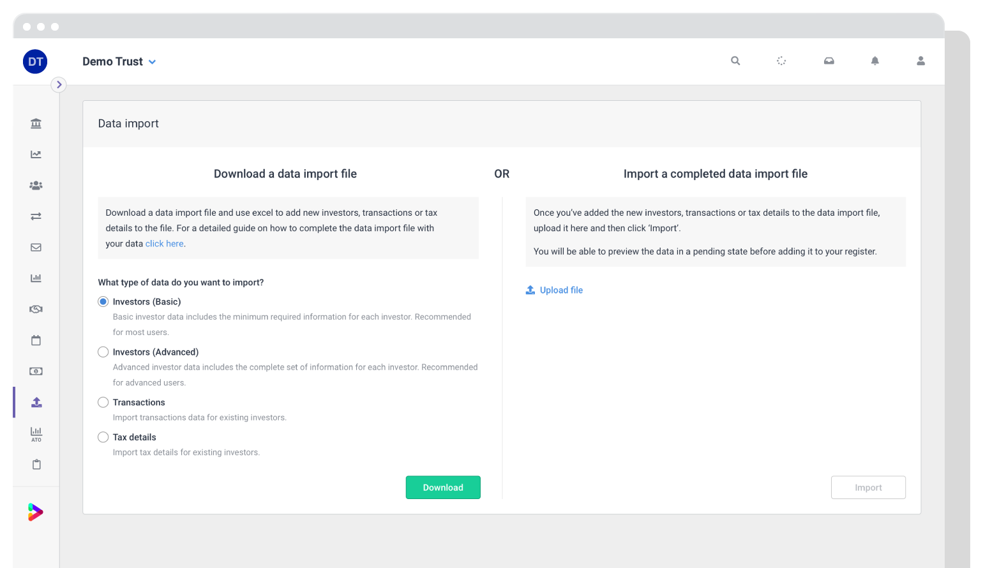Open communications envelope icon in sidebar
The image size is (983, 568).
tap(36, 247)
